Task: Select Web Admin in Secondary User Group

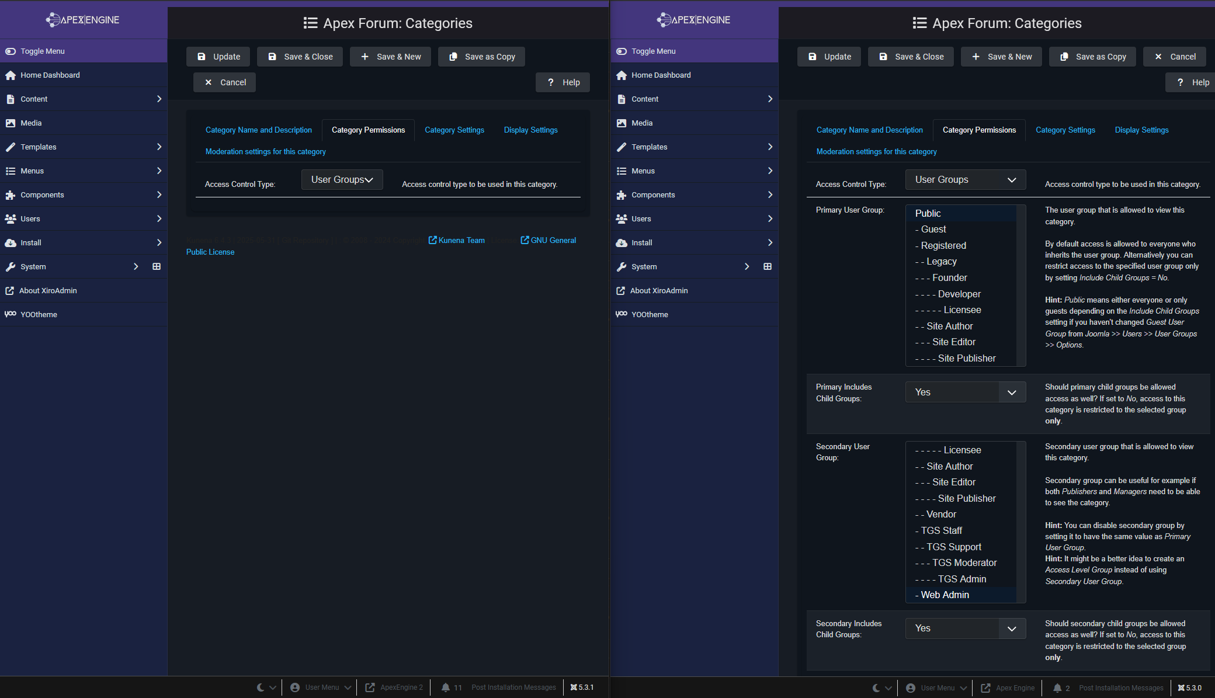Action: point(961,595)
